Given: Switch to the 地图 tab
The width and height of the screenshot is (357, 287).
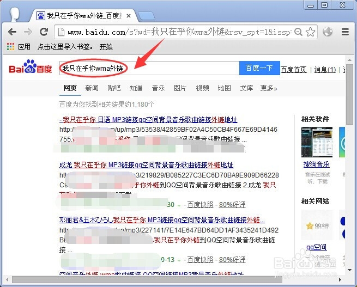Looking at the screenshot, I should pyautogui.click(x=224, y=88).
